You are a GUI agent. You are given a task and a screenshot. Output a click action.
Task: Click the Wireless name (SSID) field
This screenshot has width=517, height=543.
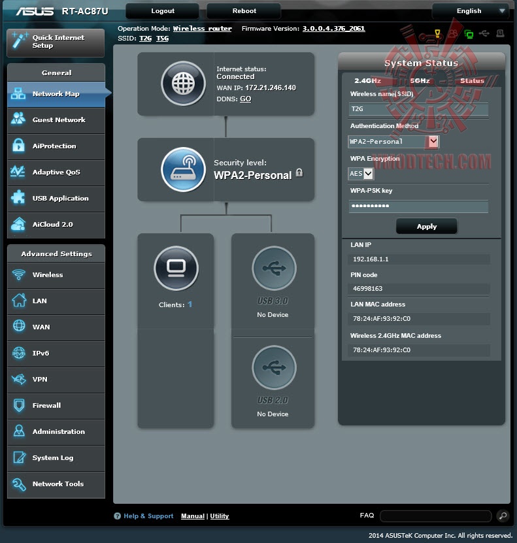coord(419,109)
